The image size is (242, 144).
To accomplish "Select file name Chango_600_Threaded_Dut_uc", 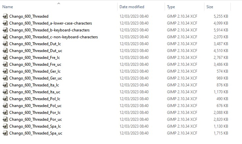I will [x=36, y=51].
